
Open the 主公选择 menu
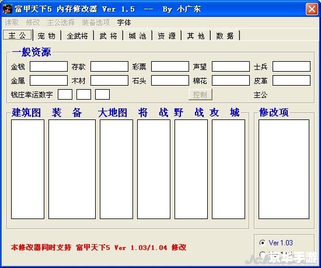click(x=61, y=23)
